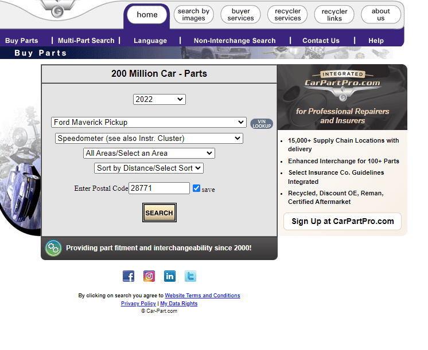This screenshot has height=350, width=428.
Task: Click the 'Enter Postal Code' label
Action: click(101, 188)
